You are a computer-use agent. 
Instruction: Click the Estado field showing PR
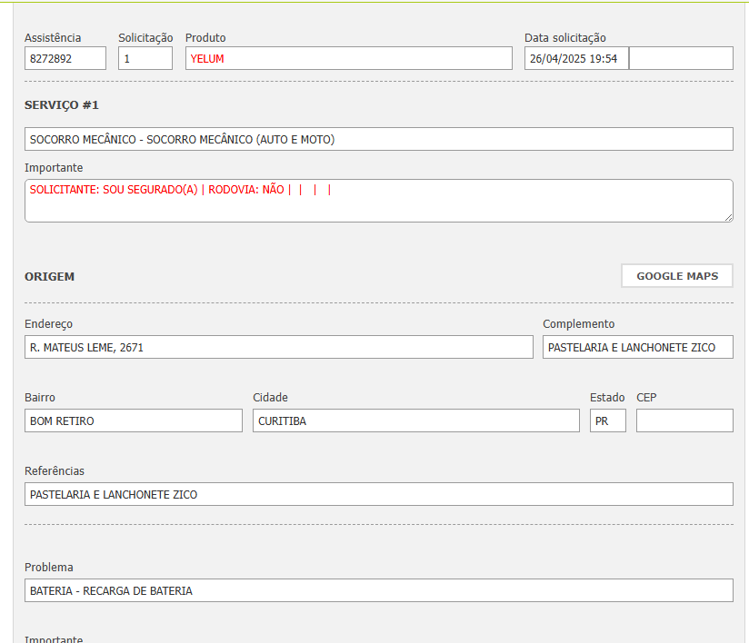coord(607,421)
